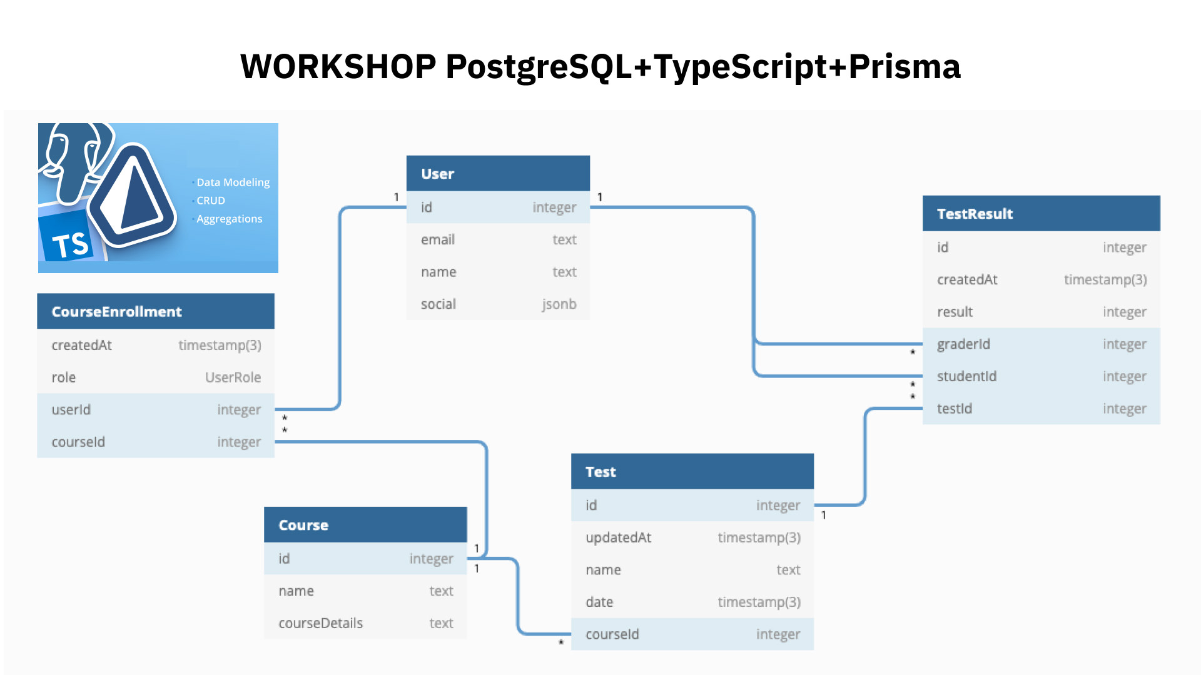Click the id row in Test table

click(692, 505)
